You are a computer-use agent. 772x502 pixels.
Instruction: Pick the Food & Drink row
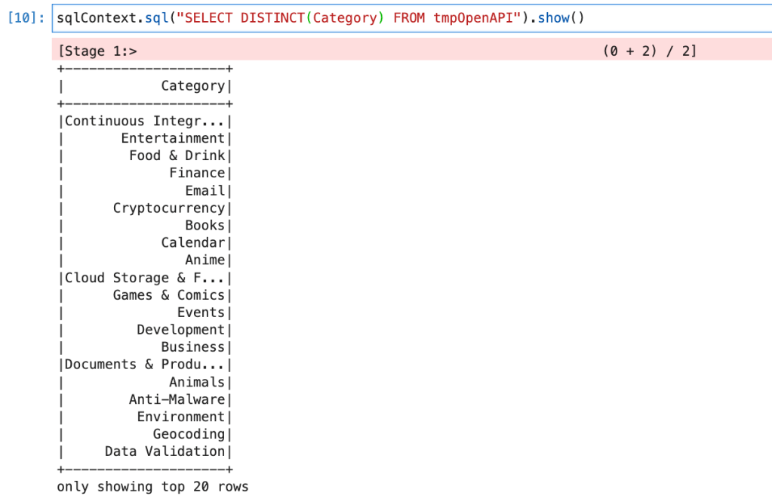[177, 156]
